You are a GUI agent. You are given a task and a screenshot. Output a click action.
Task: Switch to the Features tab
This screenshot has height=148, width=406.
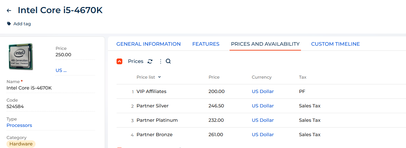(206, 44)
